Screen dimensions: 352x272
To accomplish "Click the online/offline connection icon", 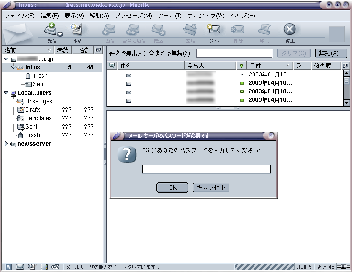I will click(x=344, y=267).
